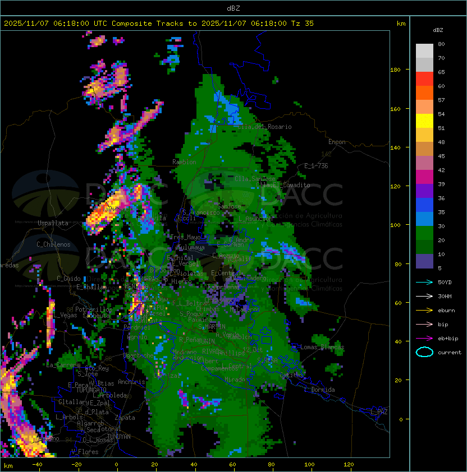Click the 'Tres_Mayo' map label
This screenshot has height=472, width=467.
coord(185,237)
